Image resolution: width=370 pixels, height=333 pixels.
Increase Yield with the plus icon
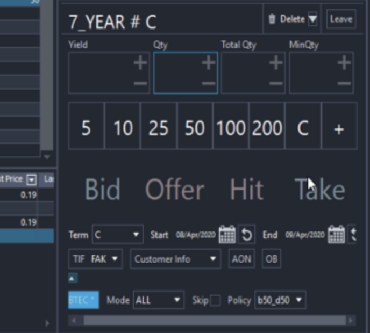(x=140, y=63)
